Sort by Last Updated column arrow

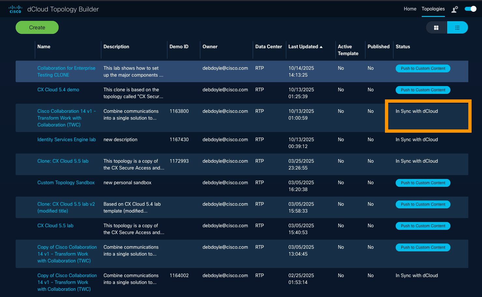pos(321,47)
